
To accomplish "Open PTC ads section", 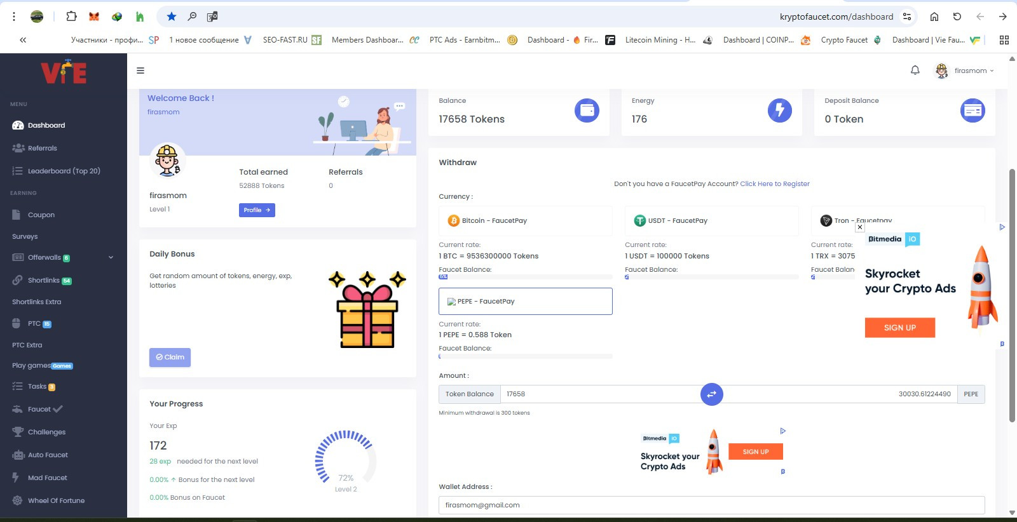I will [x=34, y=323].
